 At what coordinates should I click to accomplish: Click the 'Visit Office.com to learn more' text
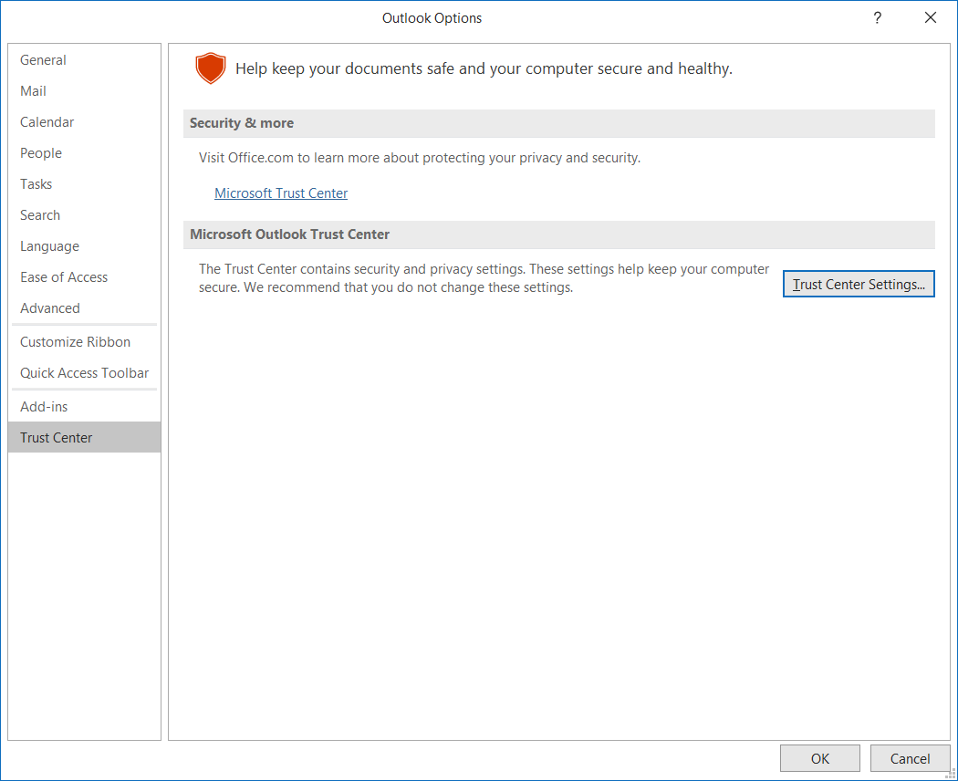pyautogui.click(x=420, y=158)
